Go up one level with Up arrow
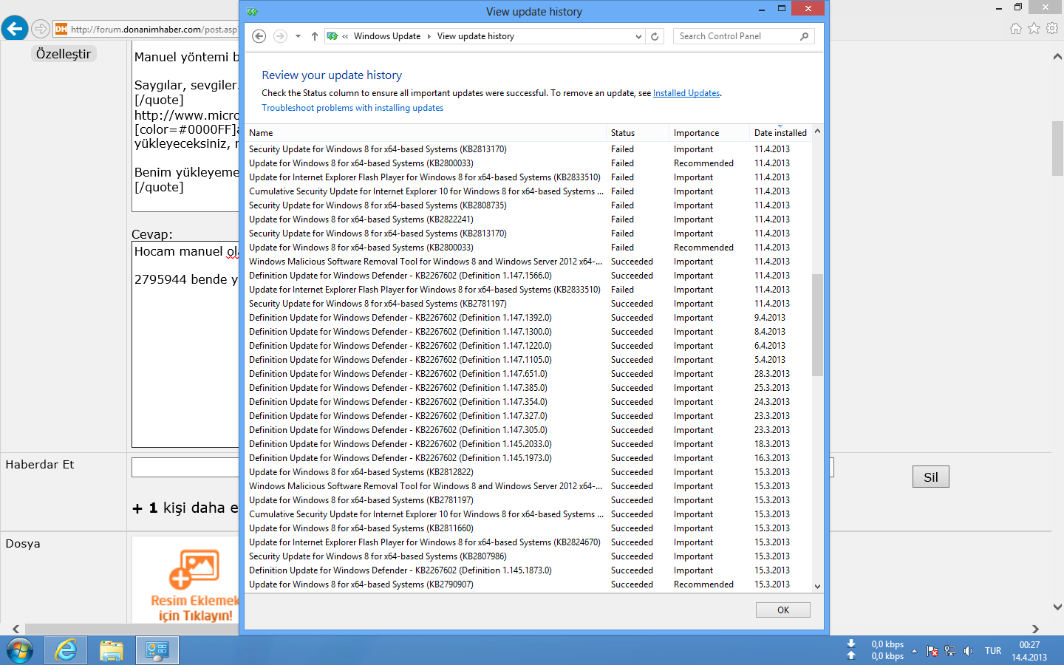The image size is (1064, 665). [x=315, y=36]
